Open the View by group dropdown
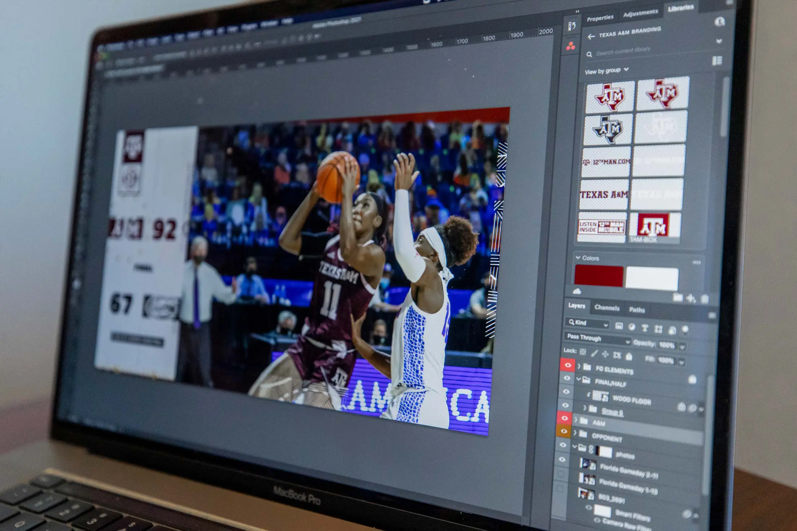 (x=607, y=70)
